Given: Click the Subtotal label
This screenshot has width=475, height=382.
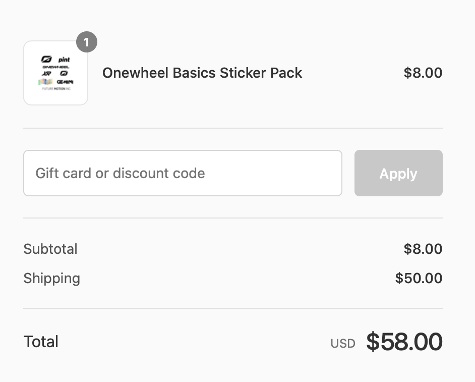Looking at the screenshot, I should pos(50,249).
